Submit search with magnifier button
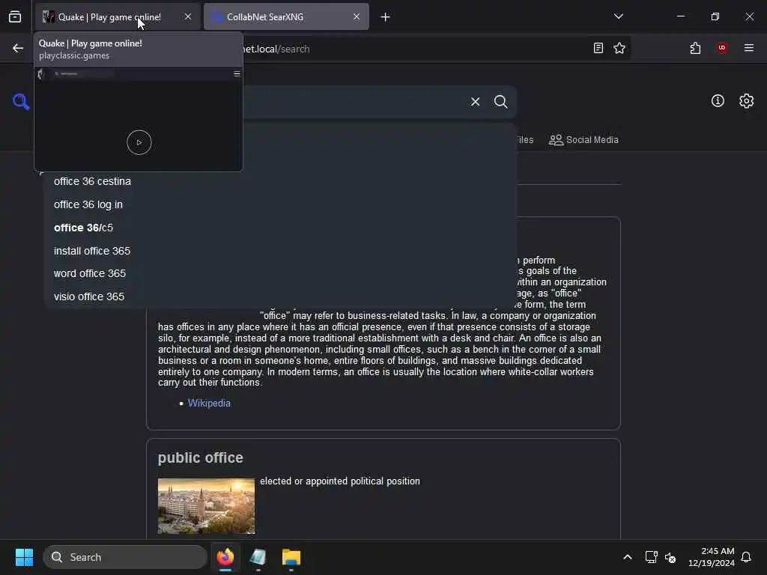 click(501, 102)
